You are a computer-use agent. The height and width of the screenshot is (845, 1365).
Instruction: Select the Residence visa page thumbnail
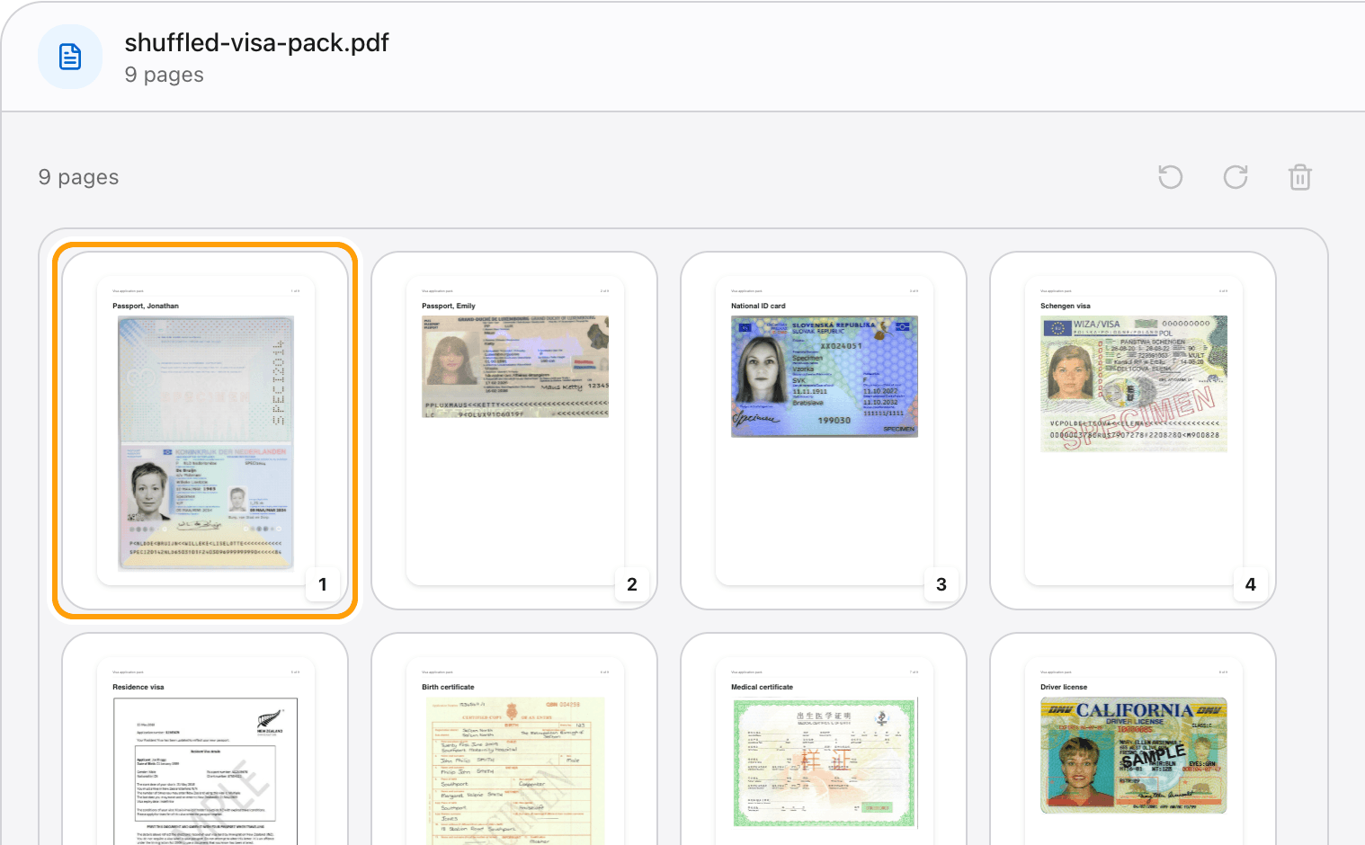click(205, 739)
